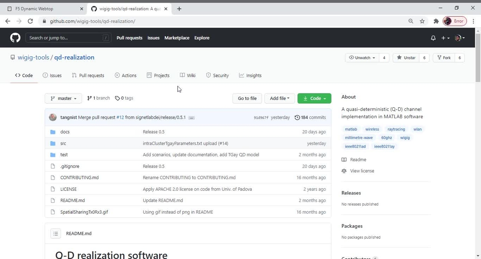Screen dimensions: 481x259
Task: Bookmark this page with the star icon
Action: 422,21
